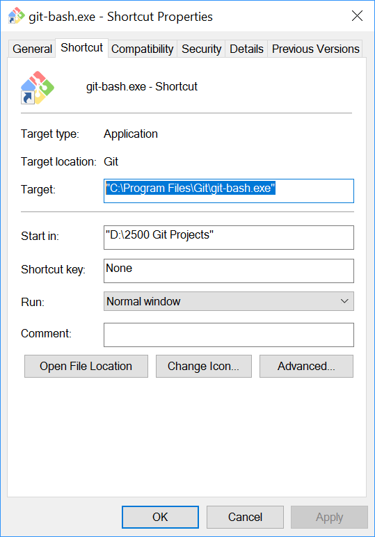Screen dimensions: 375x537
Task: Open the Previous Versions tab
Action: [315, 49]
